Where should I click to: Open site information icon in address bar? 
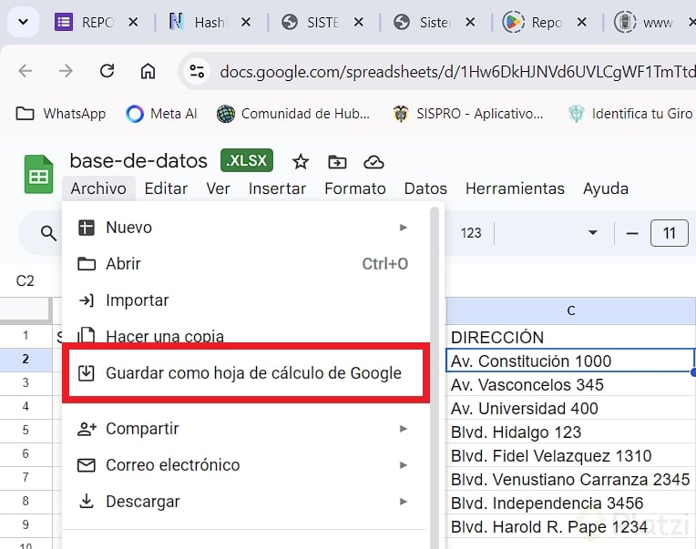click(197, 71)
